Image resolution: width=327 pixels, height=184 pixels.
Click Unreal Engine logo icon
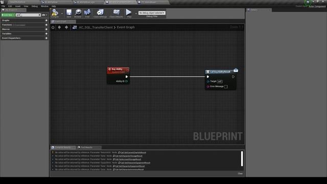2,2
